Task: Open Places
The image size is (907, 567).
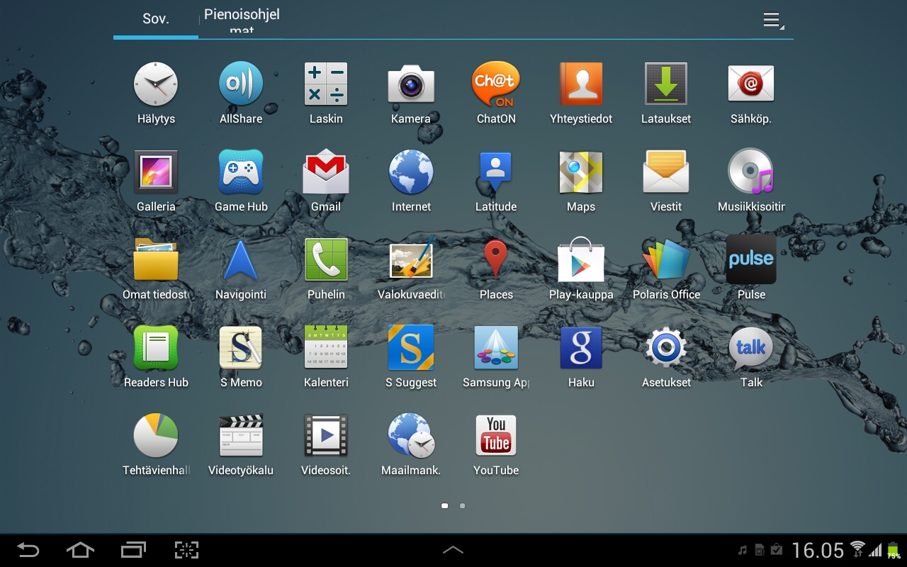Action: (x=496, y=260)
